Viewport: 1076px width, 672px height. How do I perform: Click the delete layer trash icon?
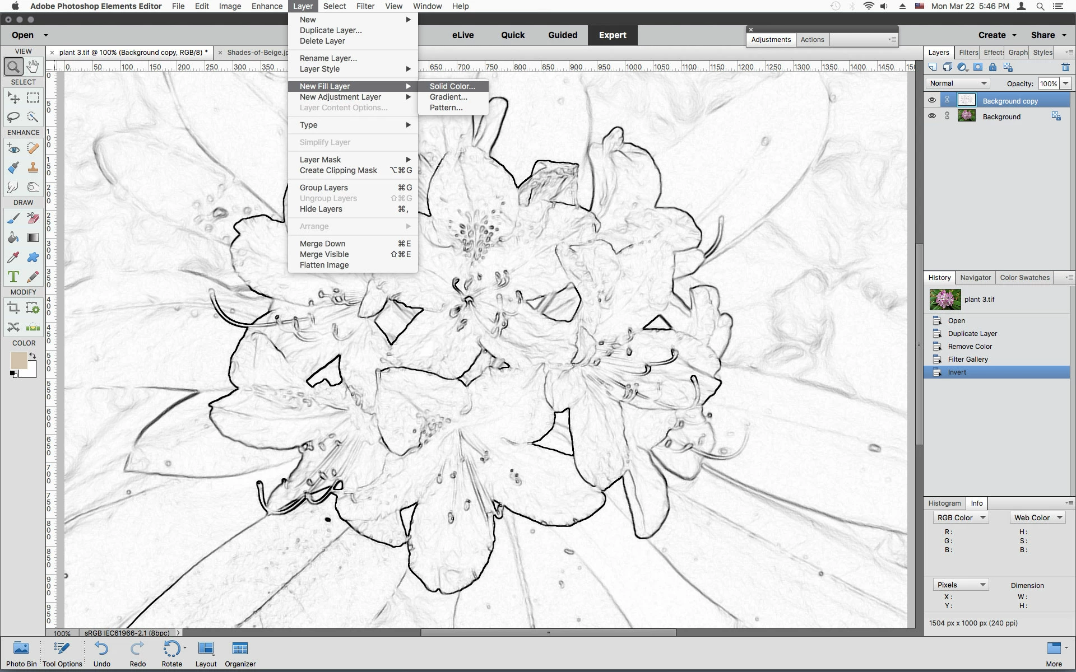pyautogui.click(x=1065, y=67)
